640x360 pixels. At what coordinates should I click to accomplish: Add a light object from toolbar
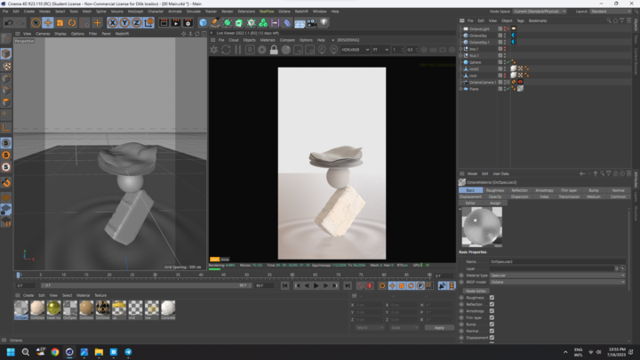click(324, 23)
